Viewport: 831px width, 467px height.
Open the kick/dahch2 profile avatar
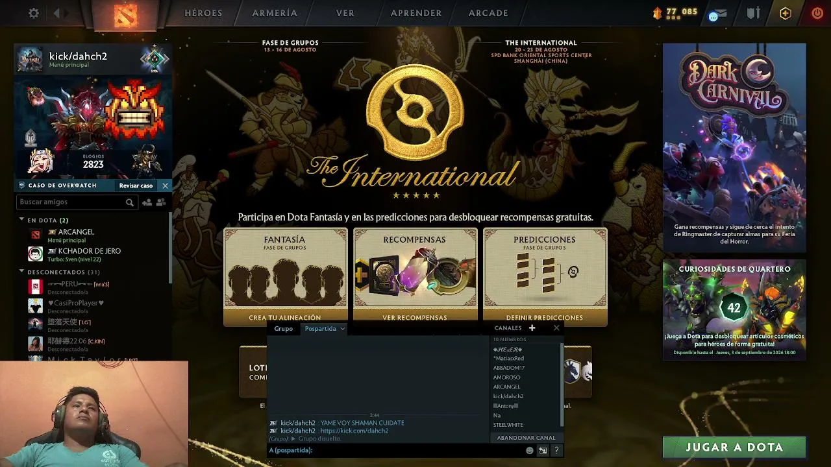pyautogui.click(x=30, y=59)
